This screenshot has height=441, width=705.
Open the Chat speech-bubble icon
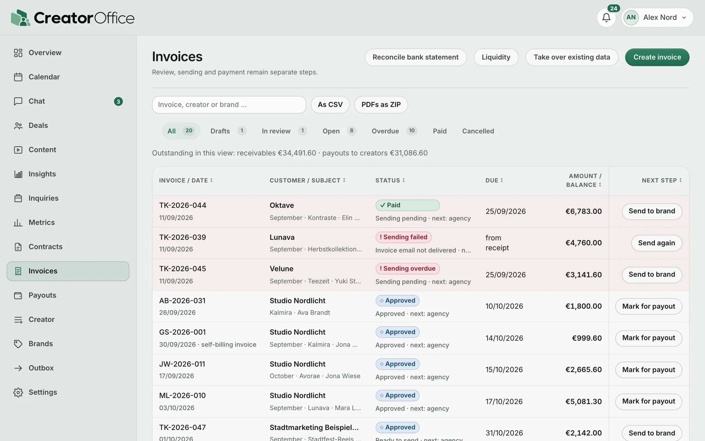(18, 101)
